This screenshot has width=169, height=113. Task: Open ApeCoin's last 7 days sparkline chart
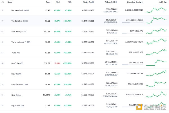[x=156, y=63]
